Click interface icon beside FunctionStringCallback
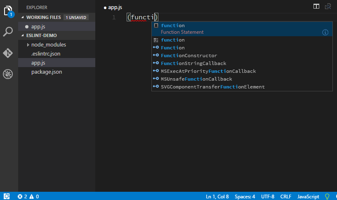337x200 pixels. (x=156, y=63)
